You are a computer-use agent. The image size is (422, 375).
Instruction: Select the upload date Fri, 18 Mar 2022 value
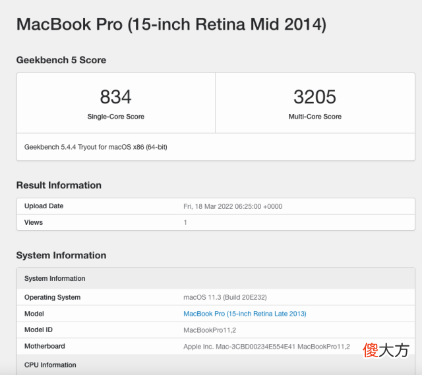(233, 206)
